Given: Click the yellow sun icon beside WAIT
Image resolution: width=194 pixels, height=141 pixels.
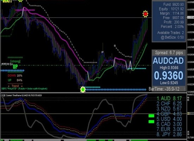Looking at the screenshot, I should (20, 1).
